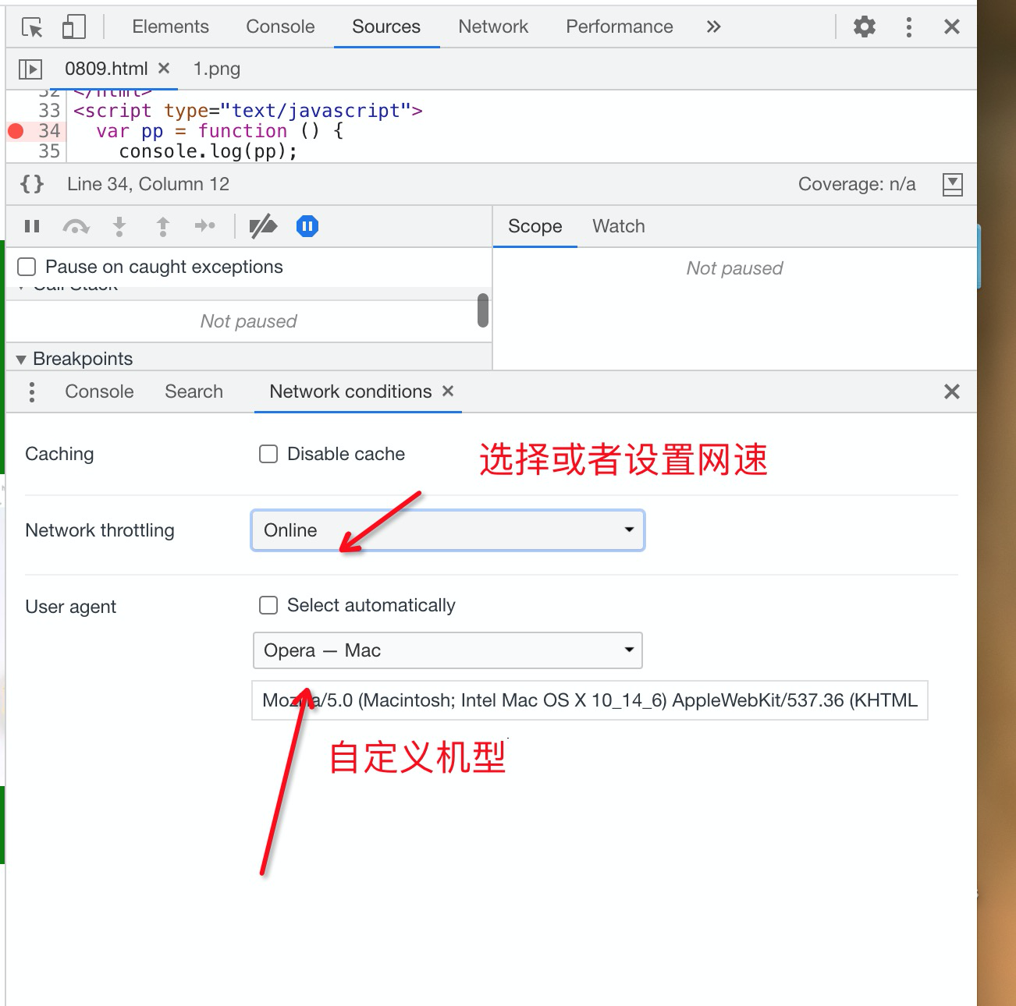Toggle the device toolbar icon

click(x=73, y=27)
